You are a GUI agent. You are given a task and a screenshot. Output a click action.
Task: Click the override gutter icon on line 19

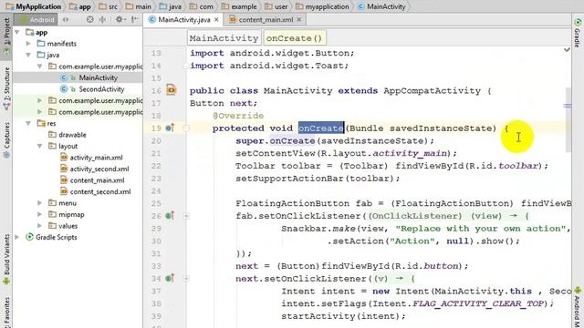(x=170, y=128)
